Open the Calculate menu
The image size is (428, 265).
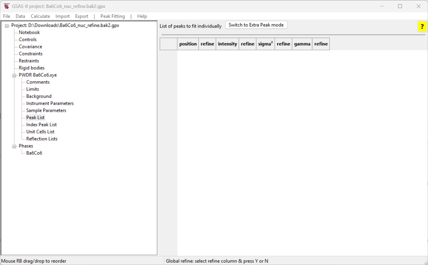coord(40,16)
